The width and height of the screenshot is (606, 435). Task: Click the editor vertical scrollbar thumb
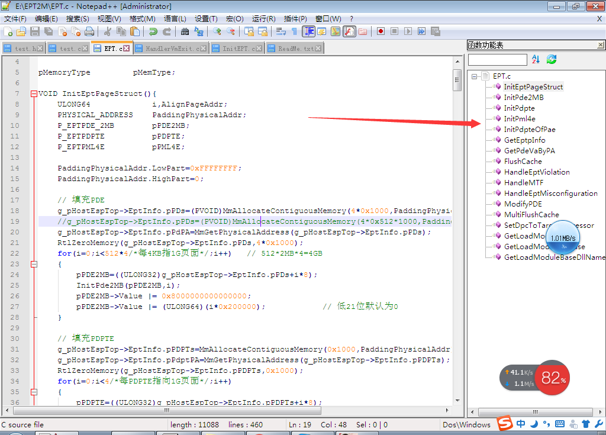pyautogui.click(x=457, y=80)
